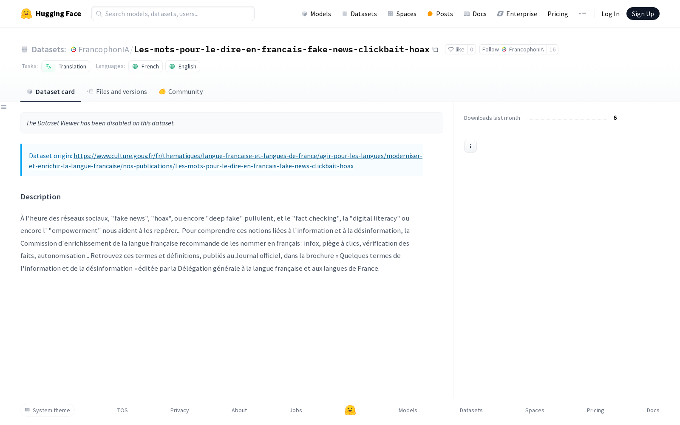This screenshot has width=680, height=425.
Task: Click the Description heading
Action: point(41,197)
